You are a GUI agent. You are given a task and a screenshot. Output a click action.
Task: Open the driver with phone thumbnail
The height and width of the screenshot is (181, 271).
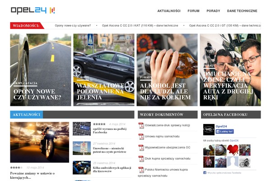(x=82, y=167)
